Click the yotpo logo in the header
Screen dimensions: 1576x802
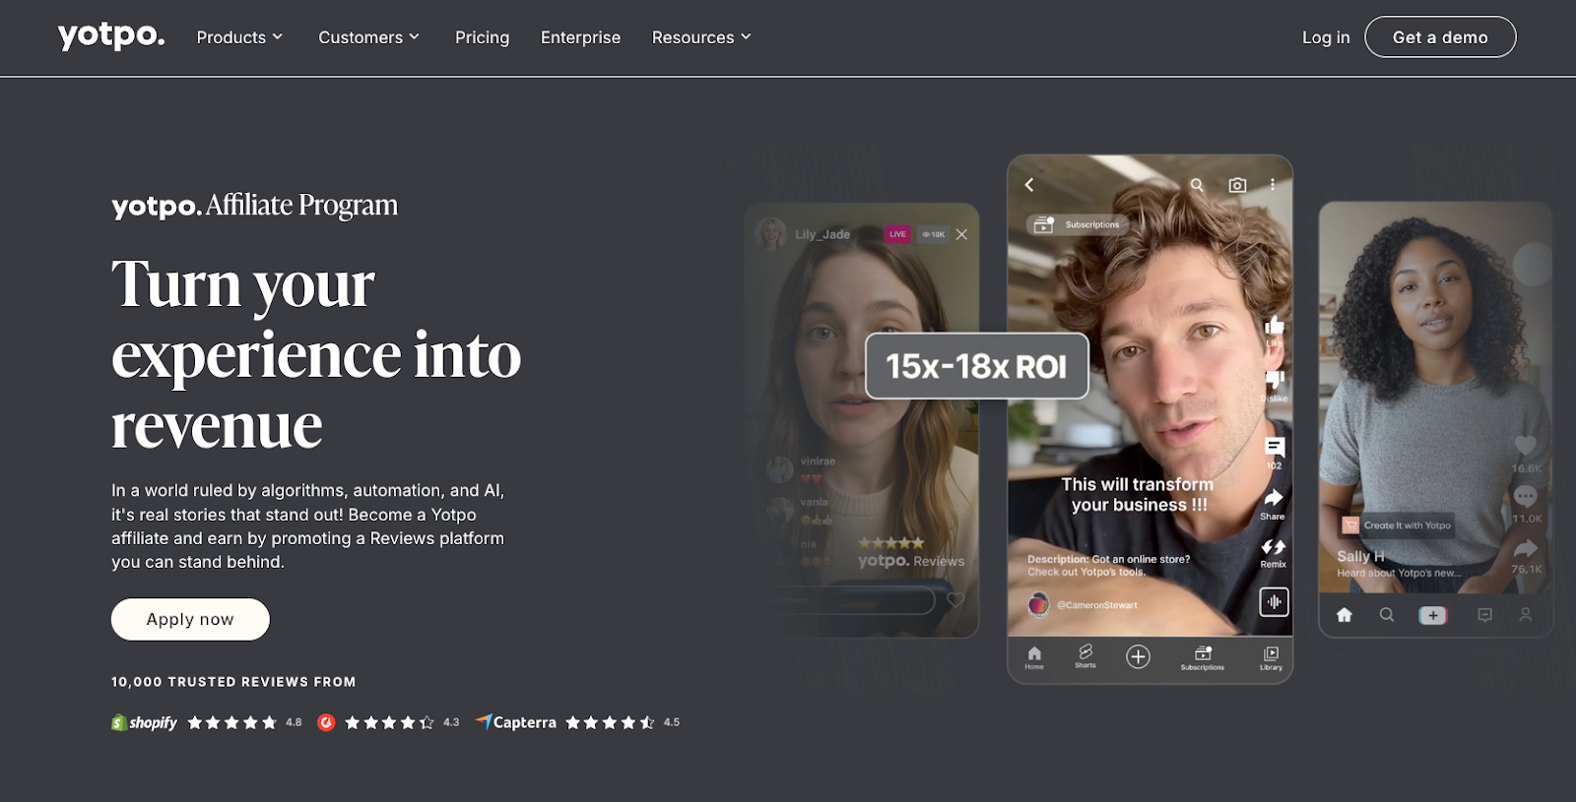(111, 35)
